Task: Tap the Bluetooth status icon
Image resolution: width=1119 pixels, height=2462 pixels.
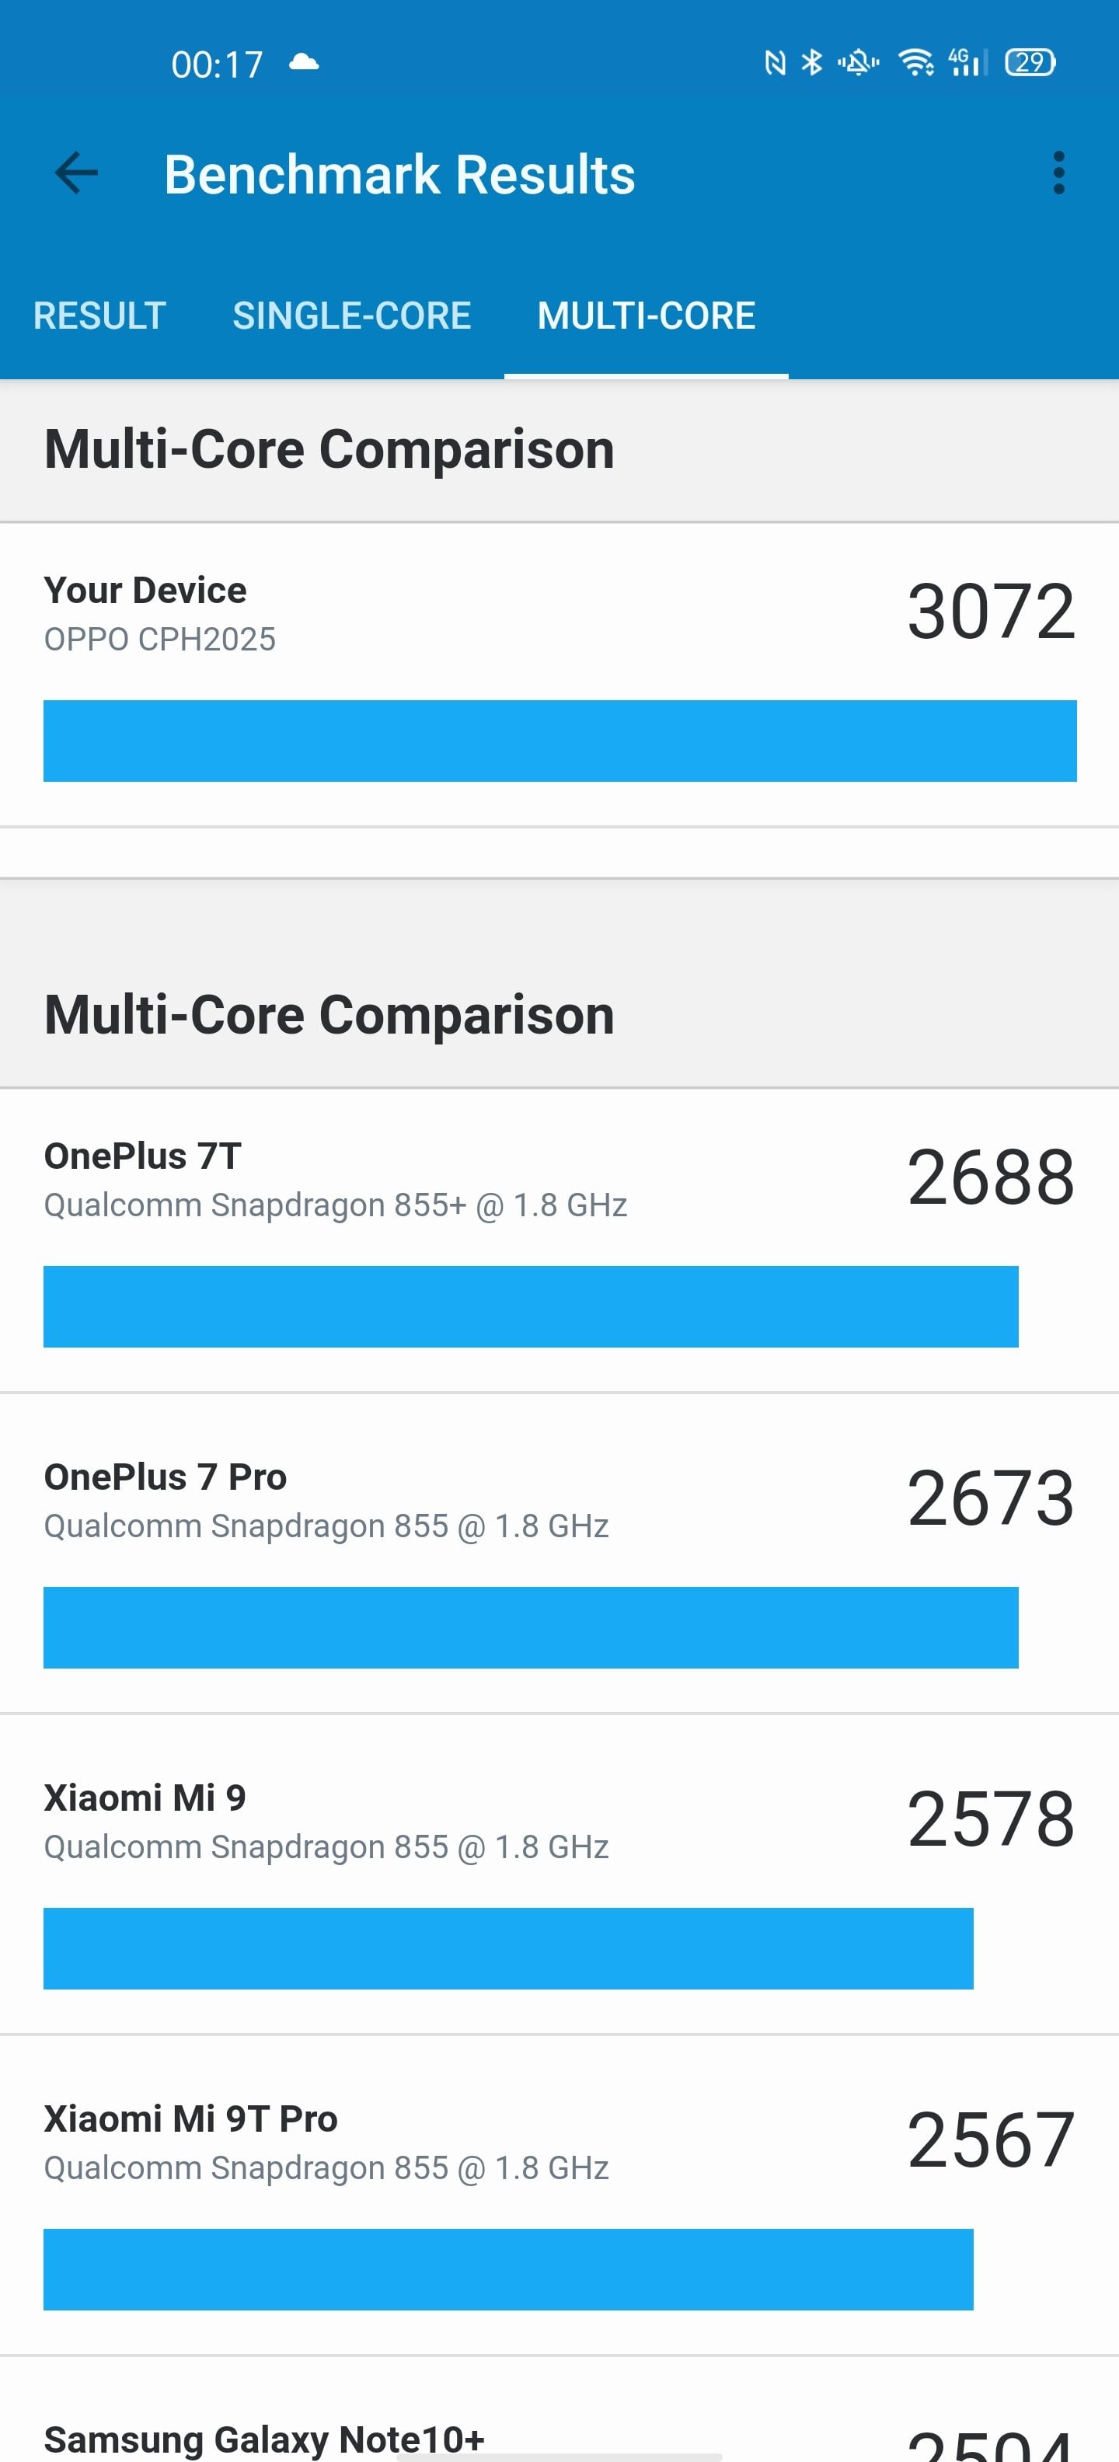Action: tap(811, 63)
